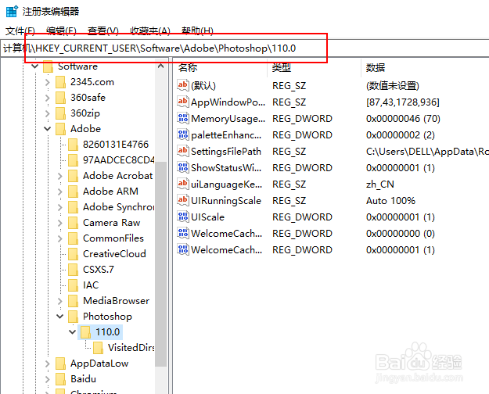Click the 数据 column header
This screenshot has width=489, height=394.
376,67
